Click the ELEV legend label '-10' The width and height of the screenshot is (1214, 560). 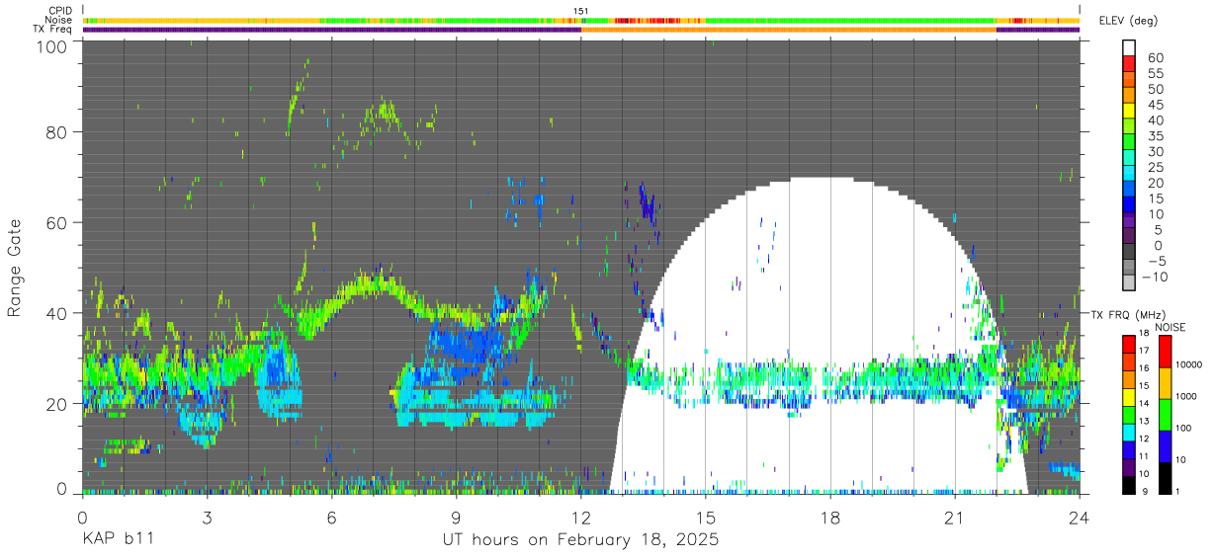pyautogui.click(x=1154, y=278)
